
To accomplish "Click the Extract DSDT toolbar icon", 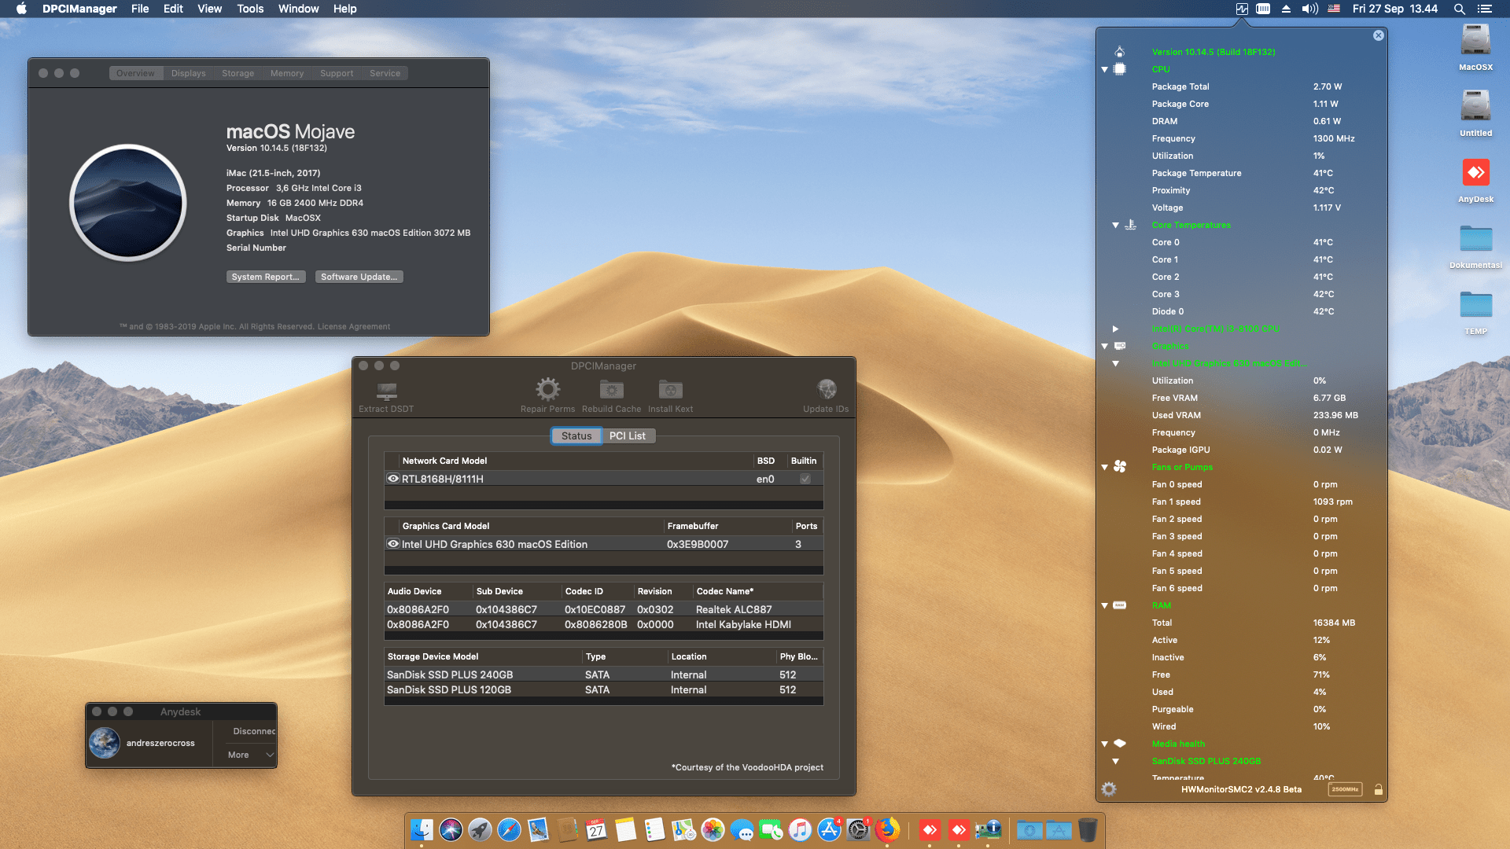I will pos(386,390).
